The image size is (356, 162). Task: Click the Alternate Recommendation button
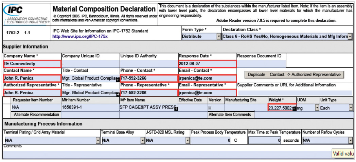36,115
